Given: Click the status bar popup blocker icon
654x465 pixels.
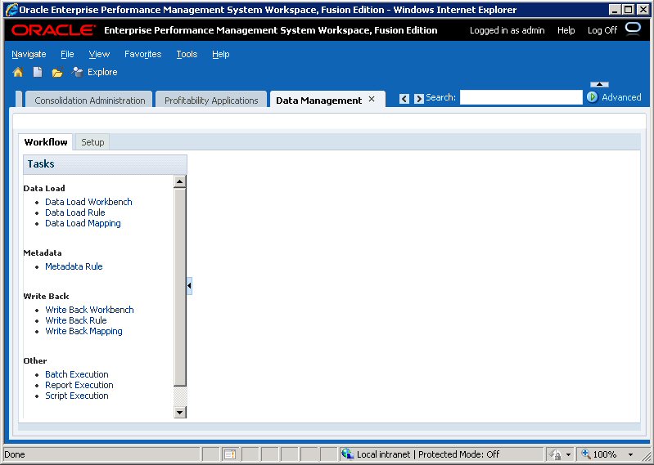Looking at the screenshot, I should click(230, 454).
